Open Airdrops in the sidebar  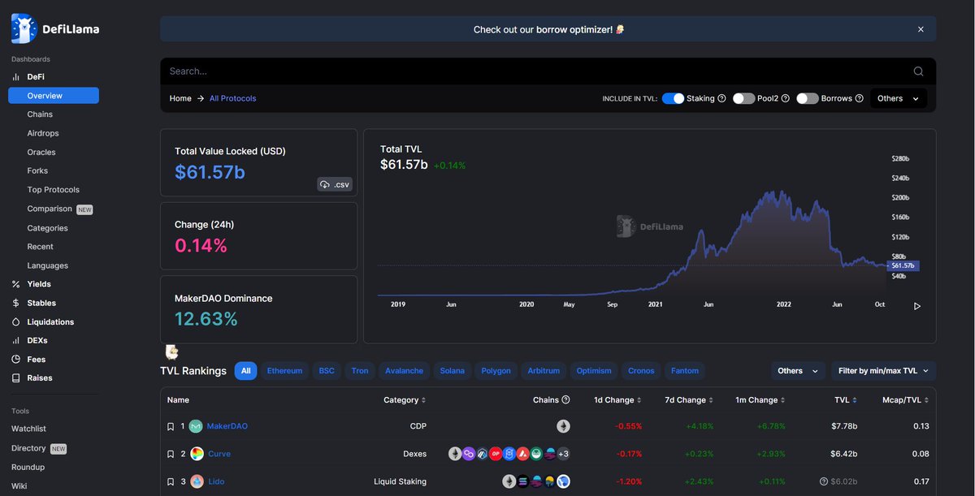(x=43, y=133)
